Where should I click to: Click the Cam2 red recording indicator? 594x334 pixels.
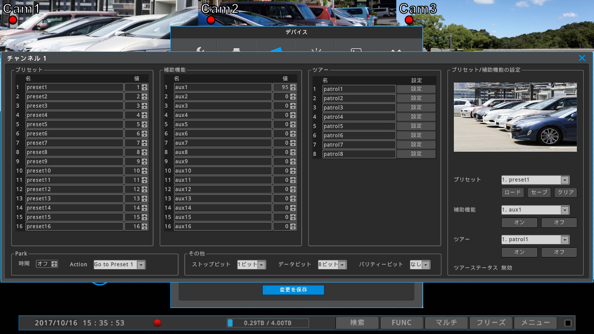(211, 20)
